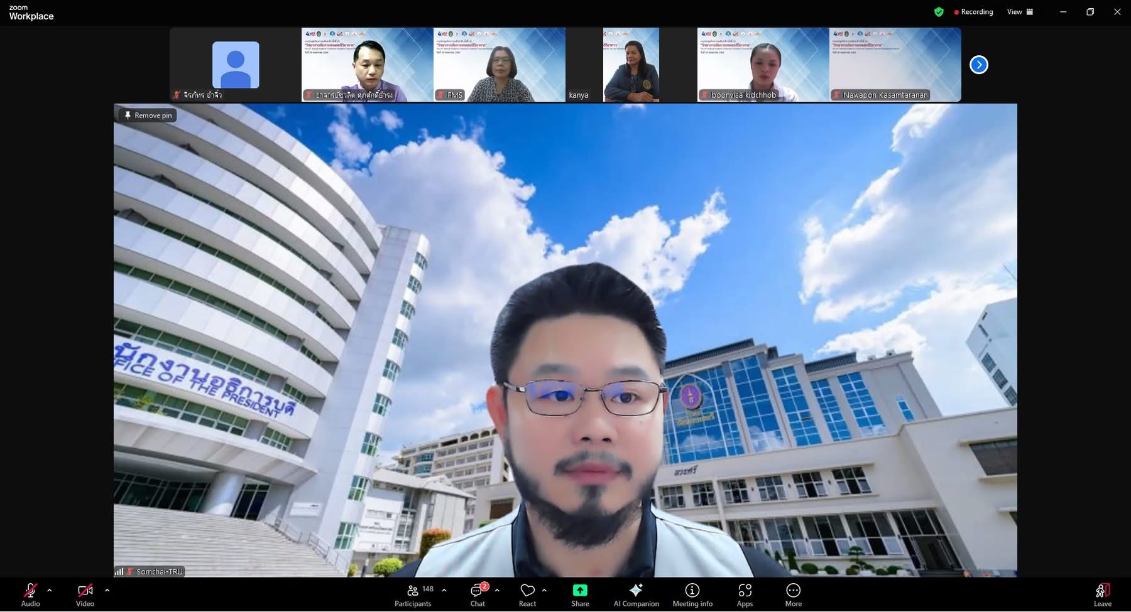Unmute the microphone Audio button
The width and height of the screenshot is (1131, 612).
click(x=30, y=595)
